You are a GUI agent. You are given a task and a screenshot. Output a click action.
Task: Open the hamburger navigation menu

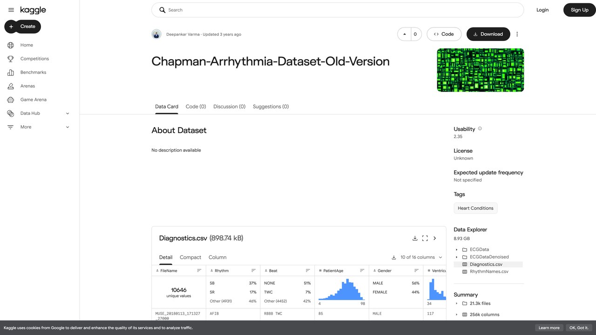pyautogui.click(x=11, y=10)
